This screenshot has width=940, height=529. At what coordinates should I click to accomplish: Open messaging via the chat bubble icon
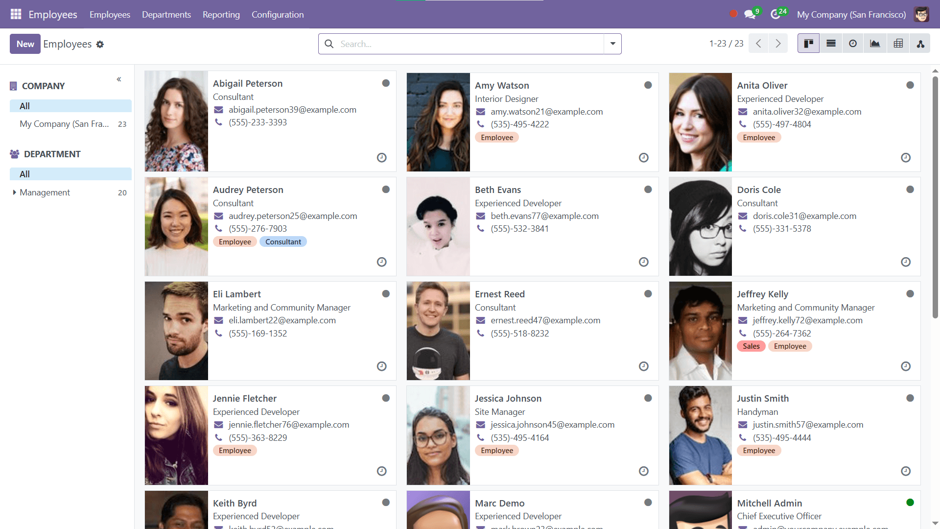pyautogui.click(x=750, y=14)
